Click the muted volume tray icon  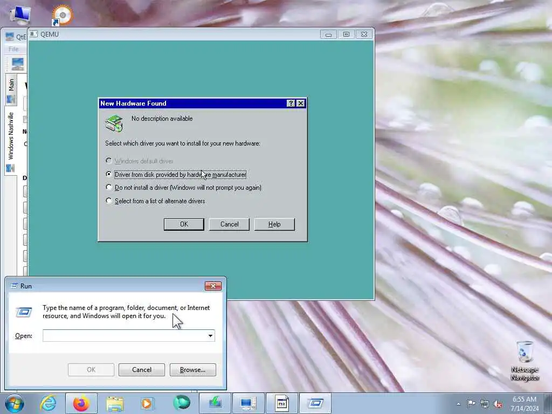[498, 404]
